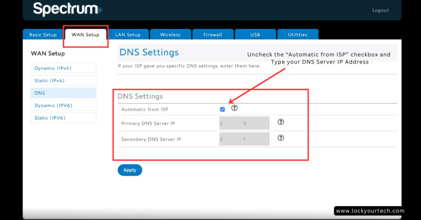Open help icon for Secondary DNS Server IP
421x220 pixels.
(x=281, y=138)
